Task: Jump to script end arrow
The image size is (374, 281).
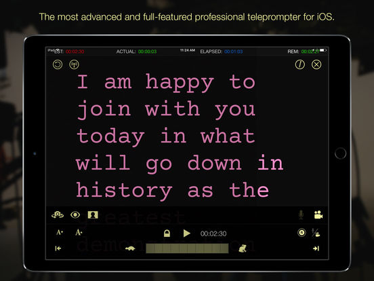Action: click(x=316, y=248)
